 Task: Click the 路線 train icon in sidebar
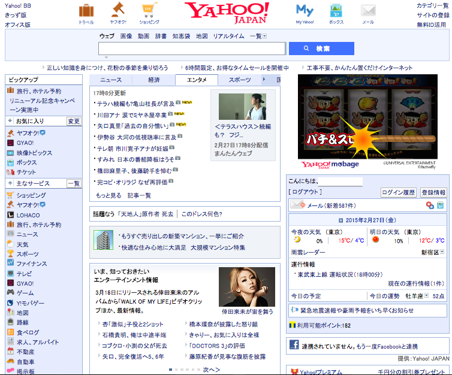(10, 322)
